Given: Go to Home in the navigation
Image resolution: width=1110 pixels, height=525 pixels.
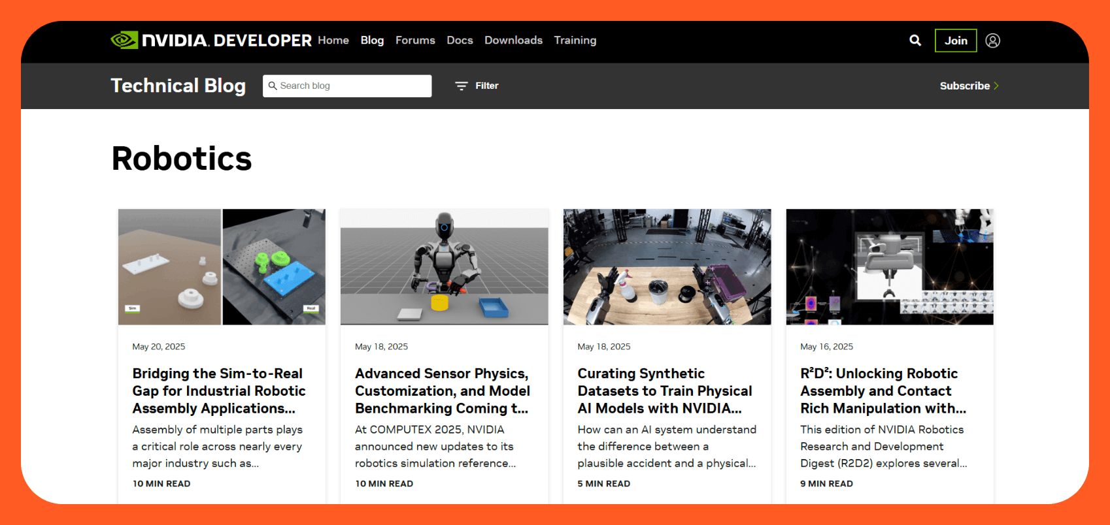Looking at the screenshot, I should pos(333,40).
